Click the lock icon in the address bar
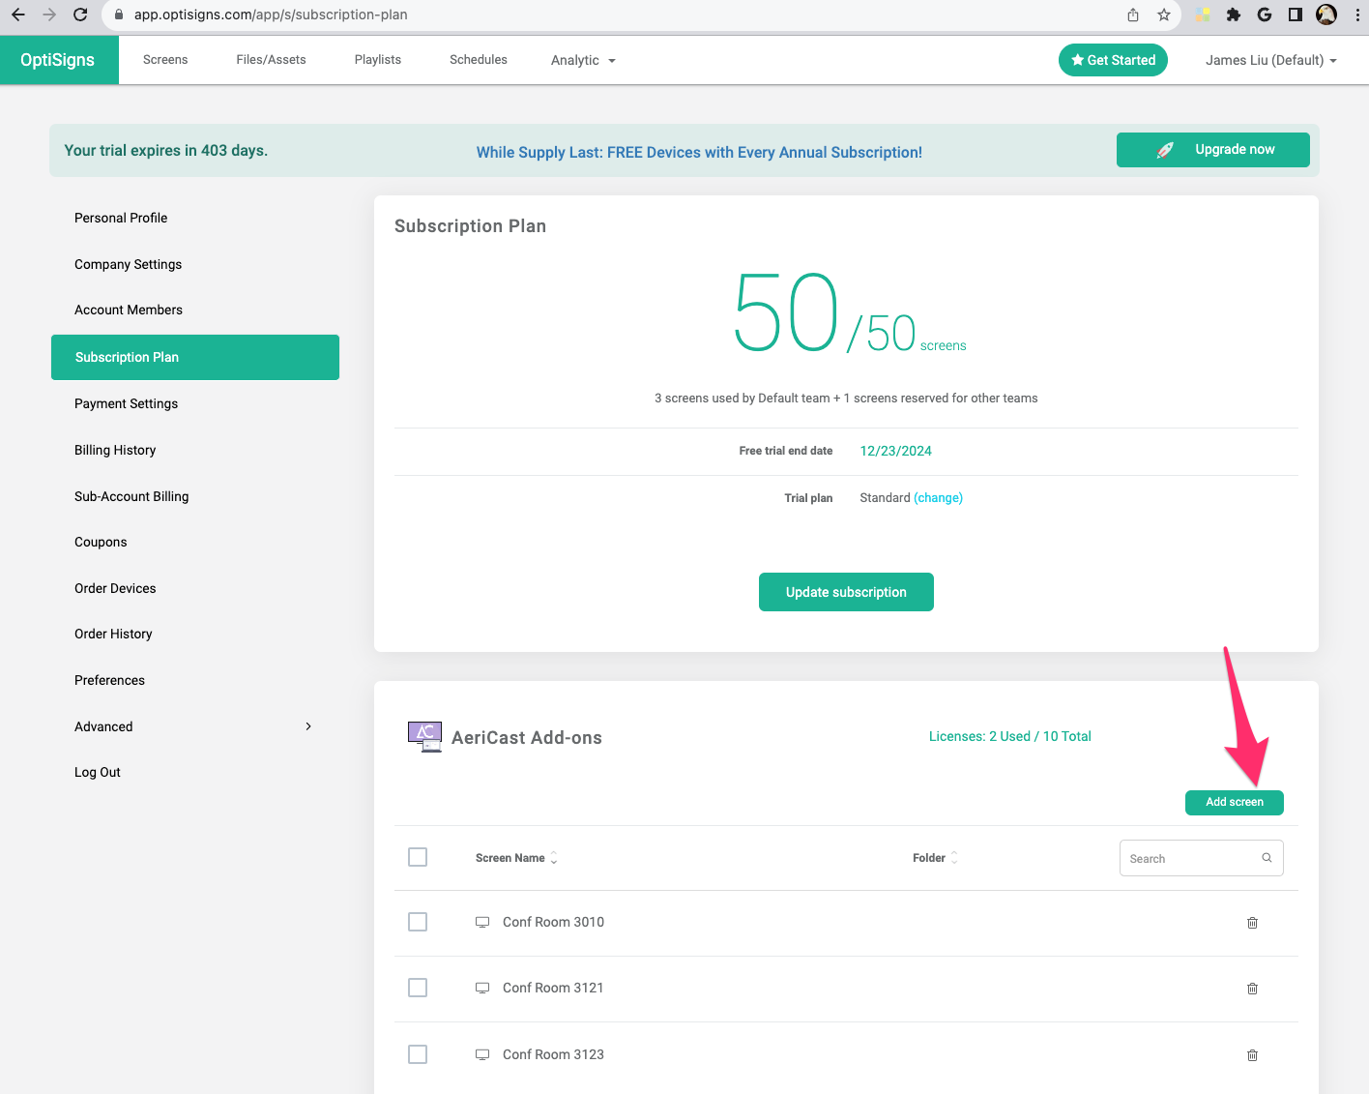 [x=119, y=15]
